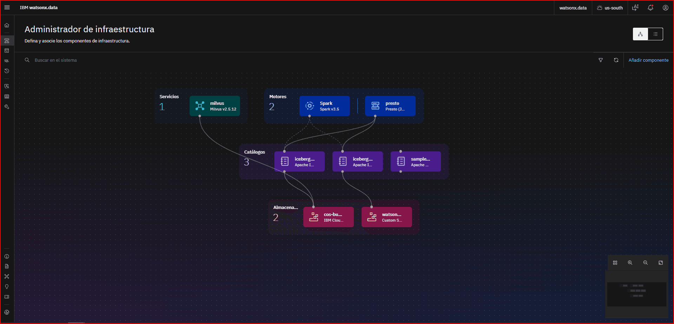
Task: Open the sidebar icon below Access control
Action: pos(7,96)
